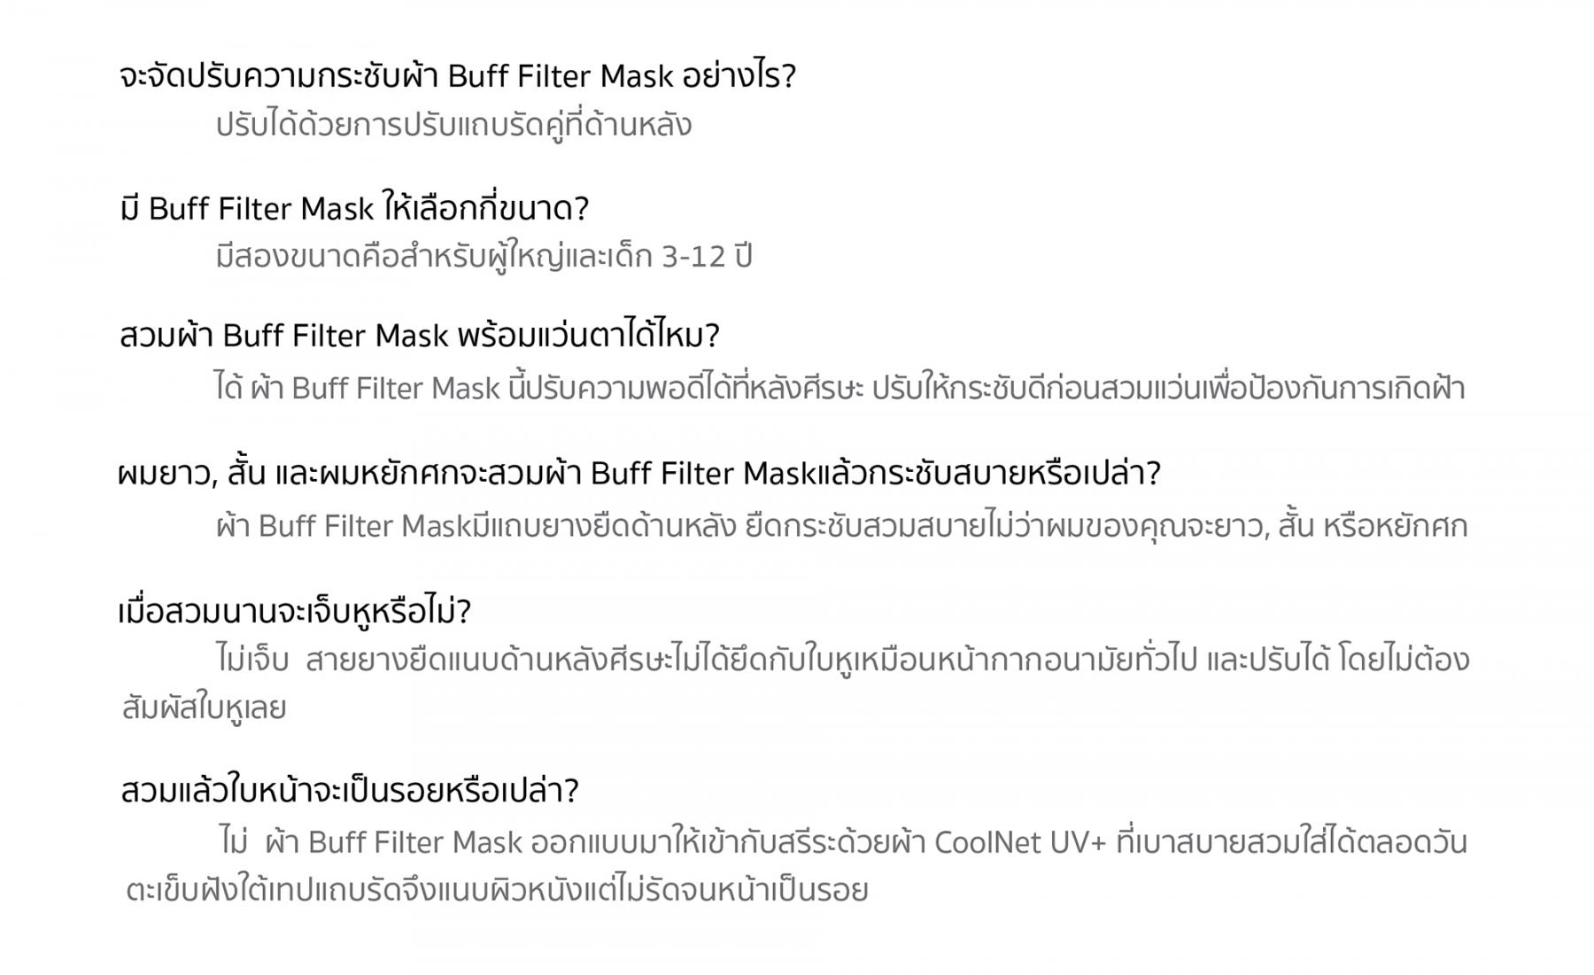Click the question ending พร้อมแว่นตาได้ไหม?
Image resolution: width=1594 pixels, height=975 pixels.
(420, 336)
